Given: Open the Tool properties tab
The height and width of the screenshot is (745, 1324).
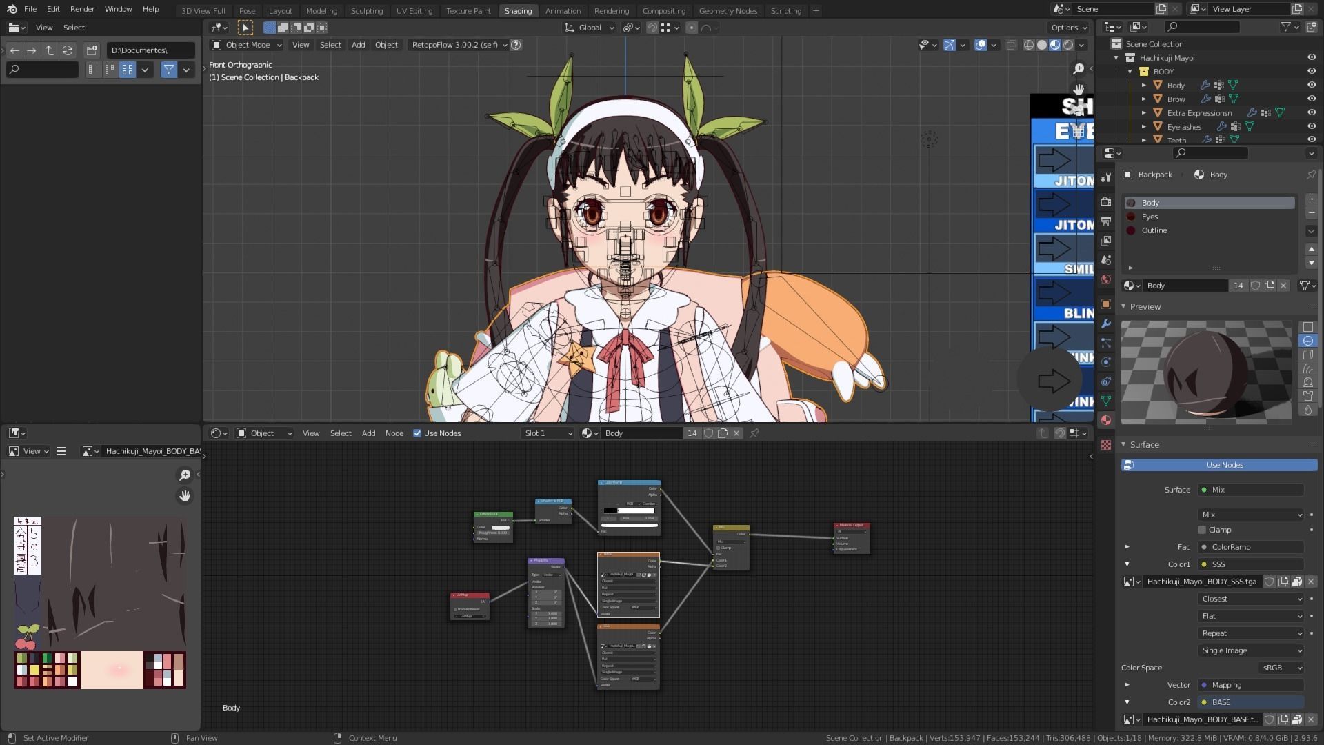Looking at the screenshot, I should (1106, 177).
